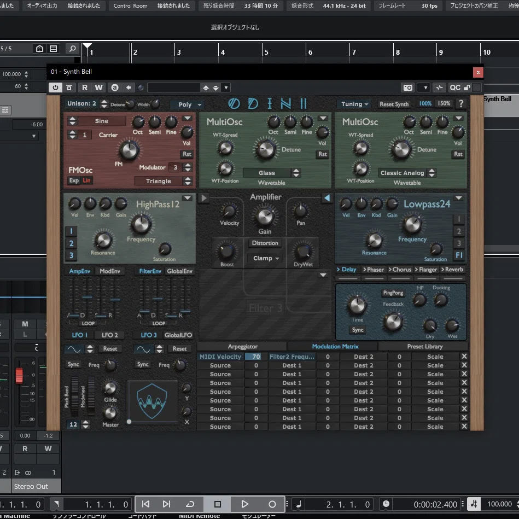Click the FMOsc Rst reset button
This screenshot has width=519, height=519.
[x=187, y=154]
